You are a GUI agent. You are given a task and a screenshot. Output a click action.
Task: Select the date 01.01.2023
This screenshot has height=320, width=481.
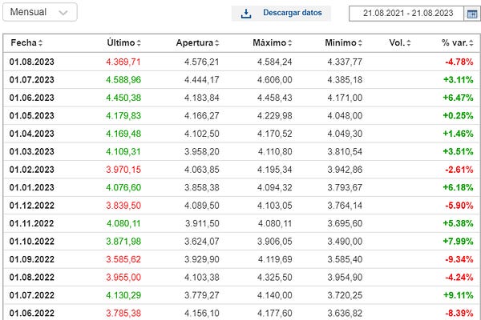point(31,187)
